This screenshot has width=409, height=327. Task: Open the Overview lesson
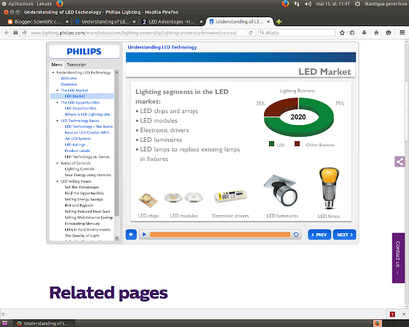coord(69,84)
